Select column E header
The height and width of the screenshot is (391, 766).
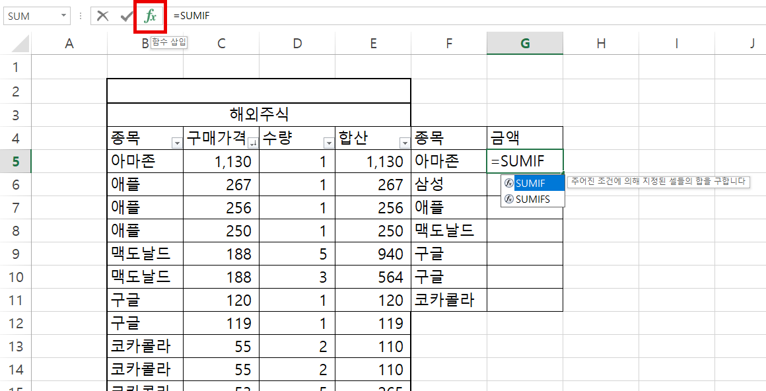click(373, 44)
